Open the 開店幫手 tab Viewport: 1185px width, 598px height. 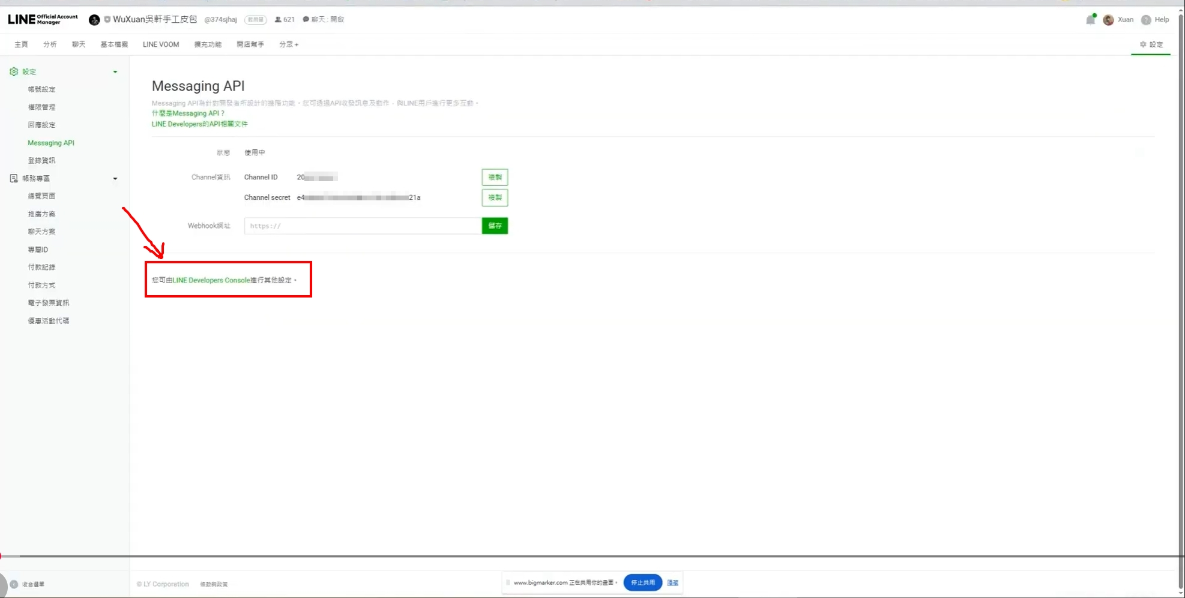click(250, 44)
